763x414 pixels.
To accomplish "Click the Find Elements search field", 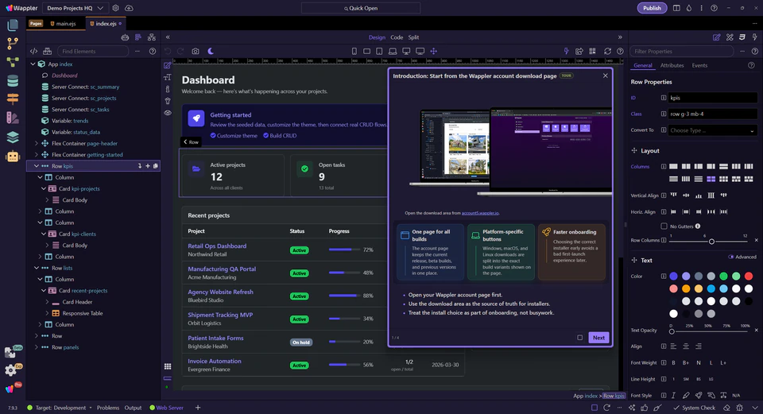I will pos(93,51).
